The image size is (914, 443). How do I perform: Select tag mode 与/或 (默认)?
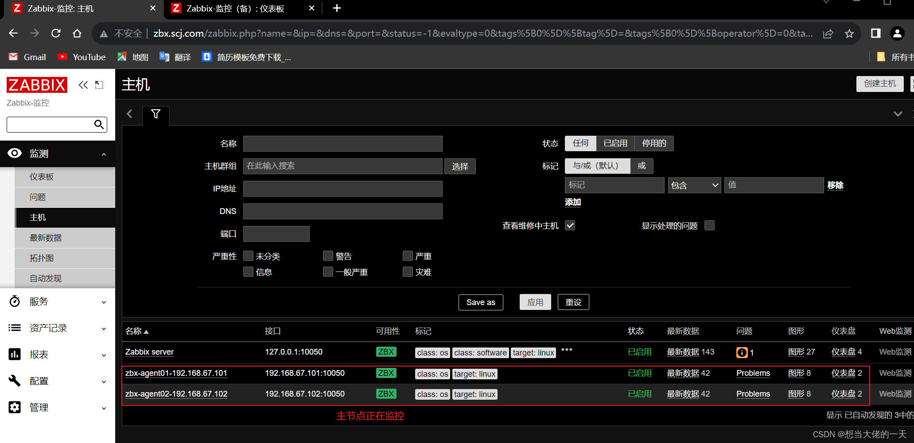click(597, 166)
